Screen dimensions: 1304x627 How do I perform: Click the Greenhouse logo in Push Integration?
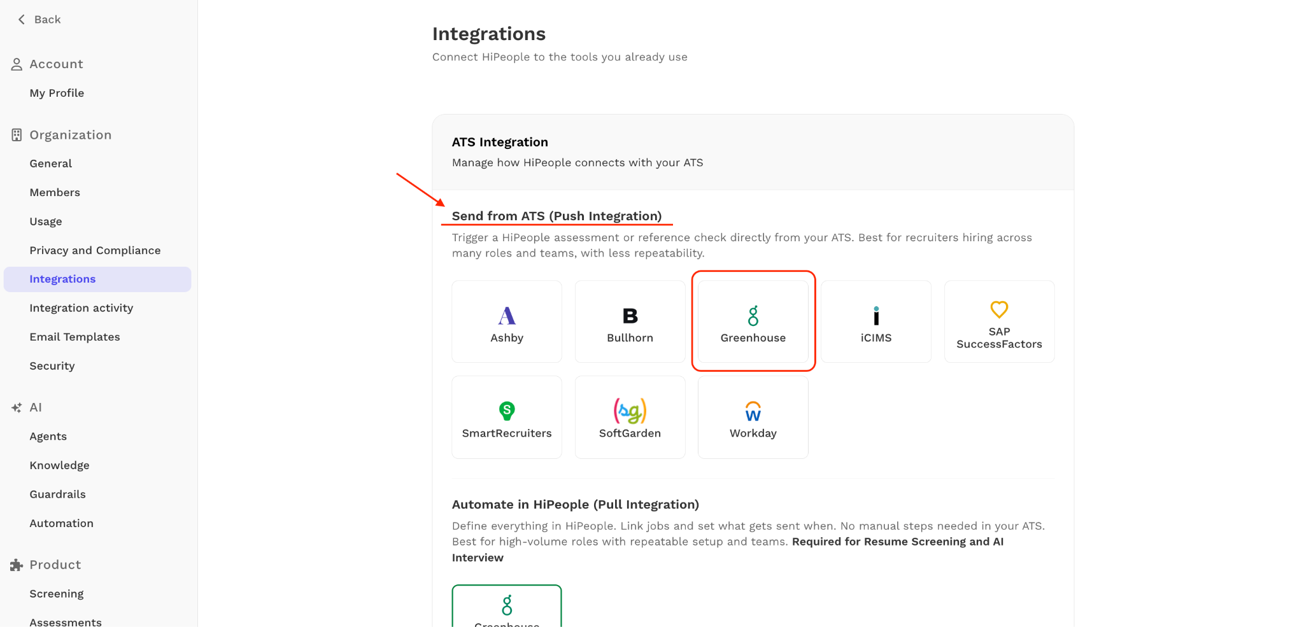coord(753,316)
